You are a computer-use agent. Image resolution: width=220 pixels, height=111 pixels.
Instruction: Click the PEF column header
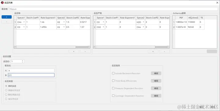coord(181,18)
